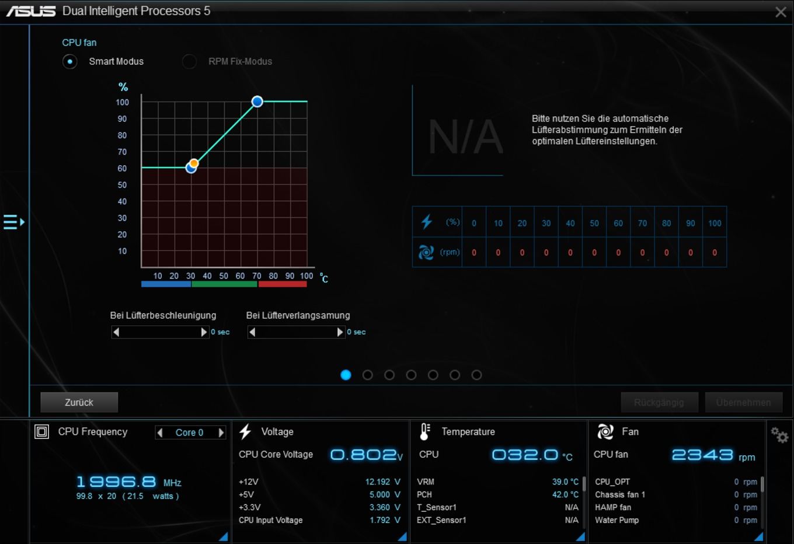Select next core with right arrow
The image size is (794, 544).
point(221,433)
